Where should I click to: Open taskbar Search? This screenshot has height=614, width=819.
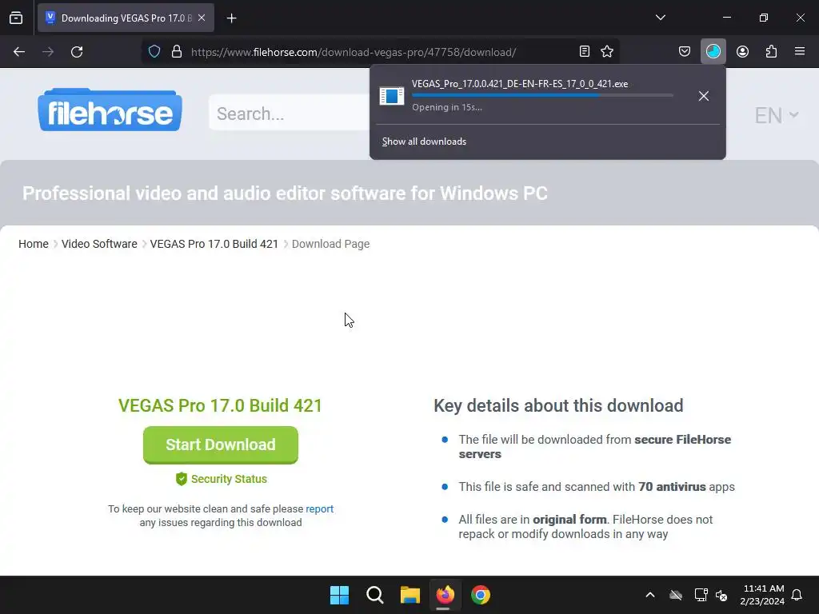pyautogui.click(x=374, y=595)
